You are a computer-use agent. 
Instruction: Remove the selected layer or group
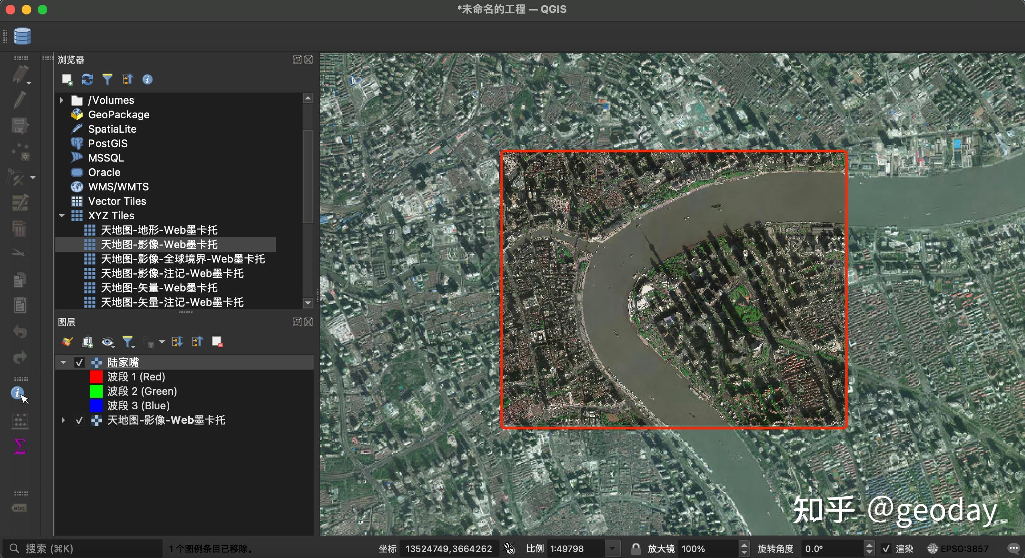click(217, 342)
